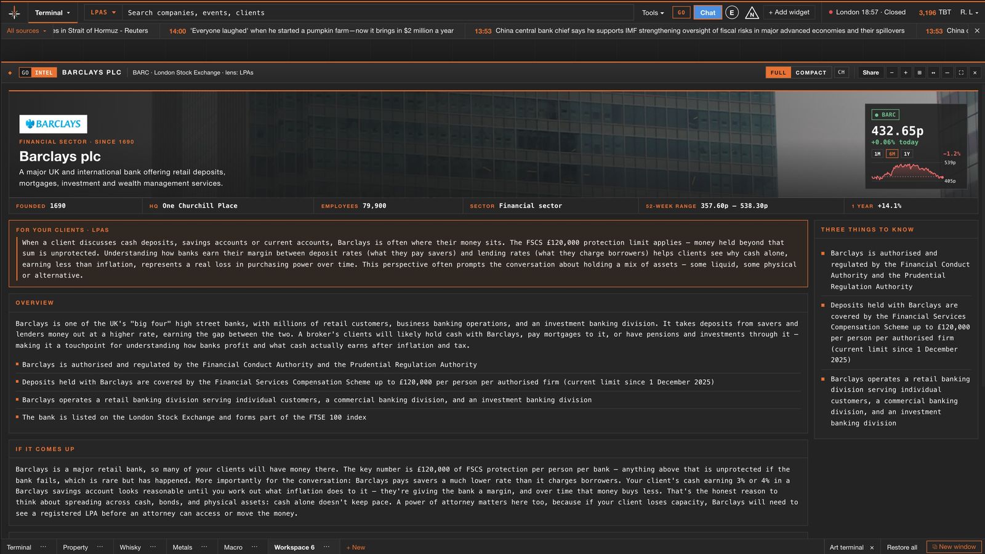The image size is (985, 554).
Task: Toggle the CH button
Action: (841, 73)
